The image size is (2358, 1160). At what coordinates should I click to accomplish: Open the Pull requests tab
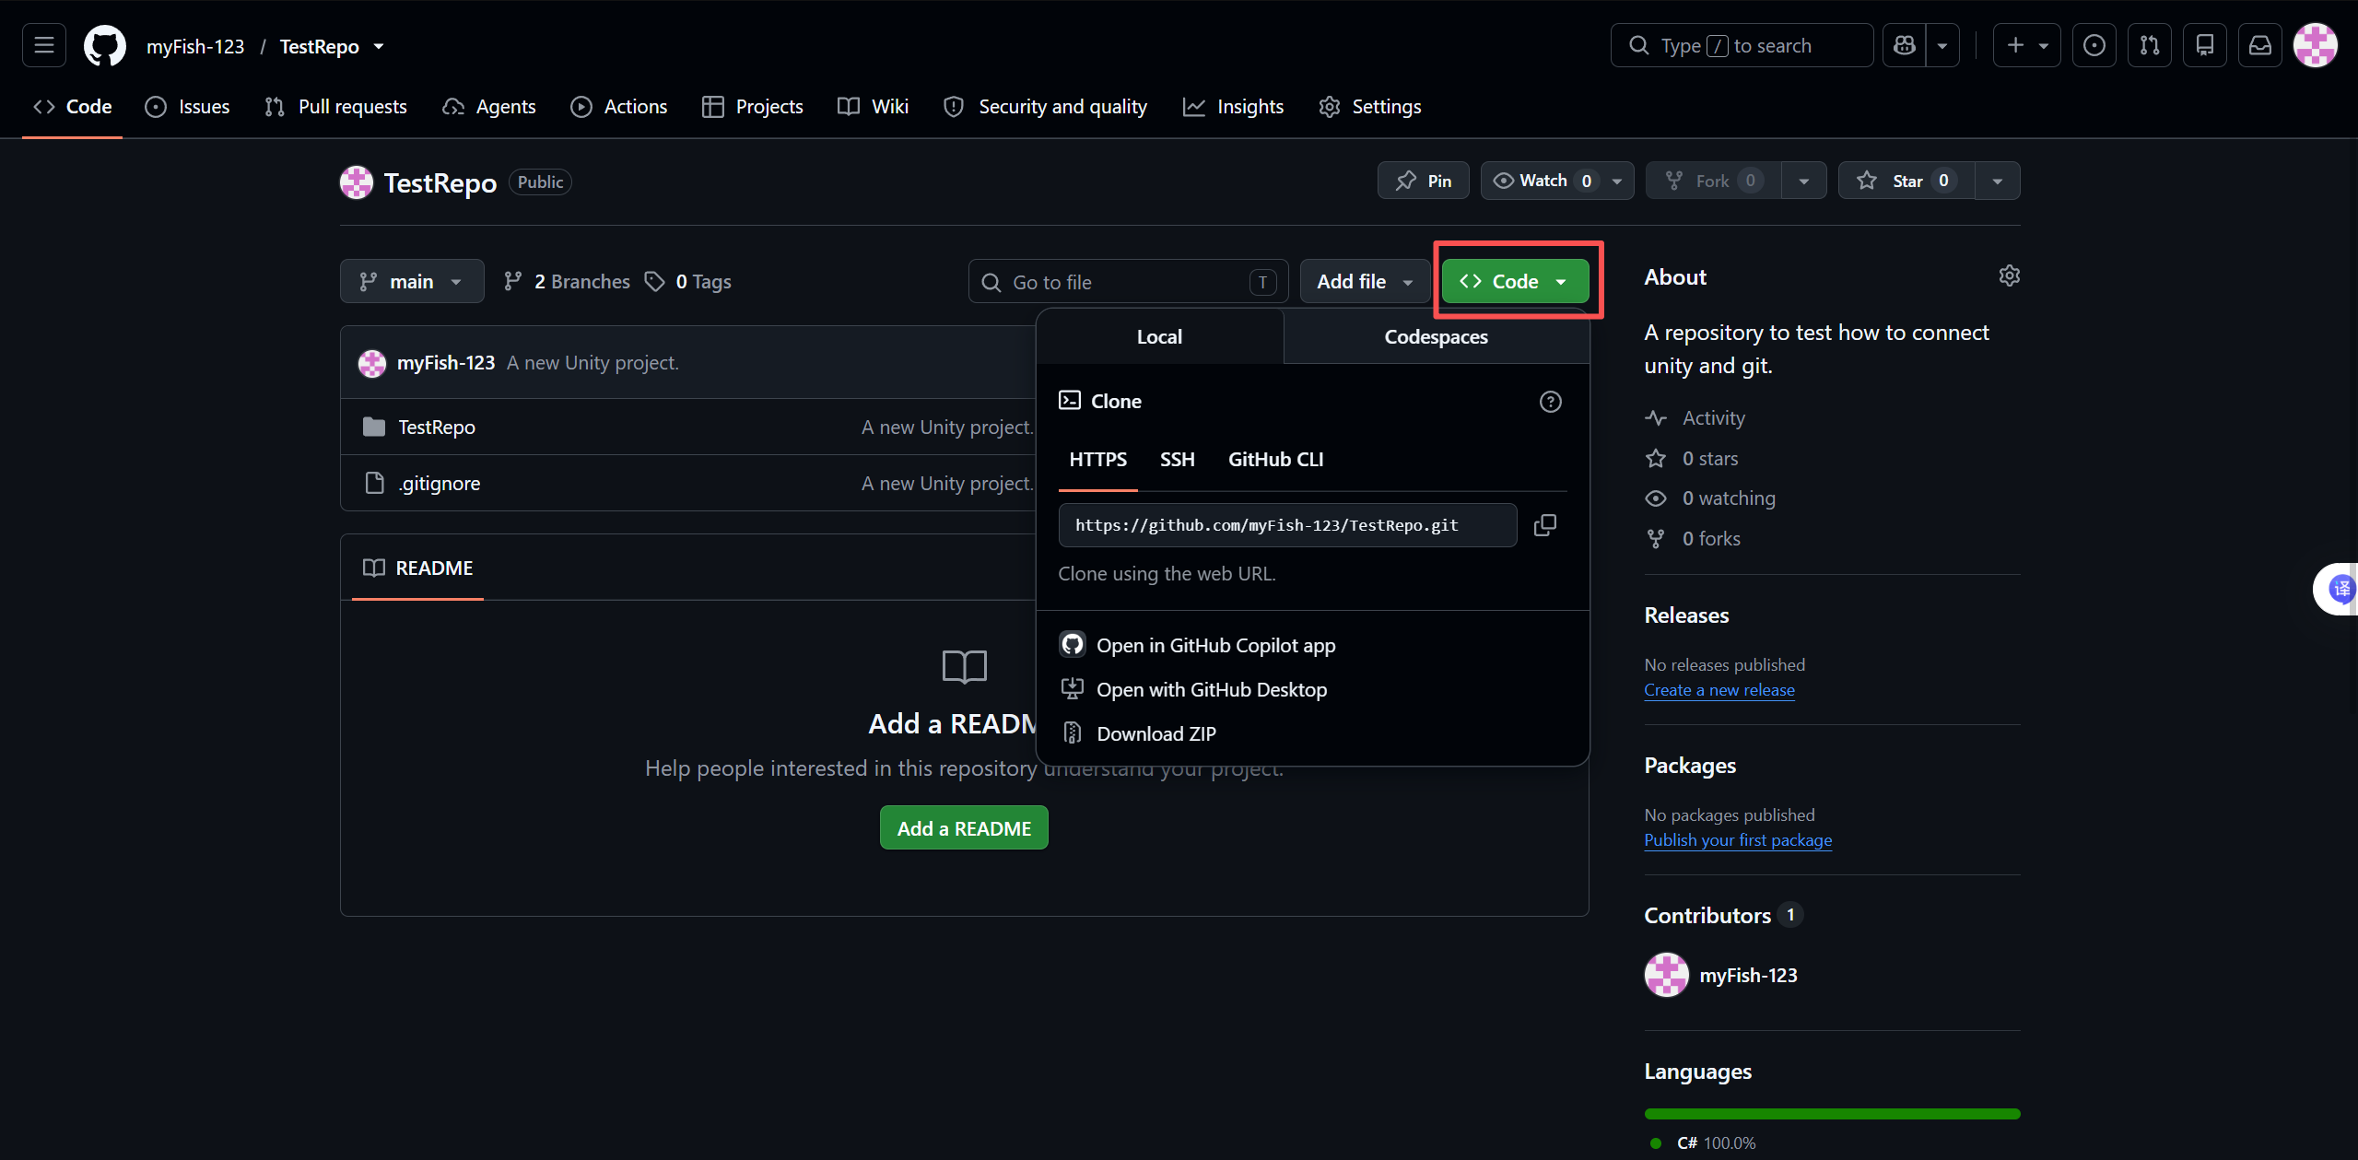[335, 107]
